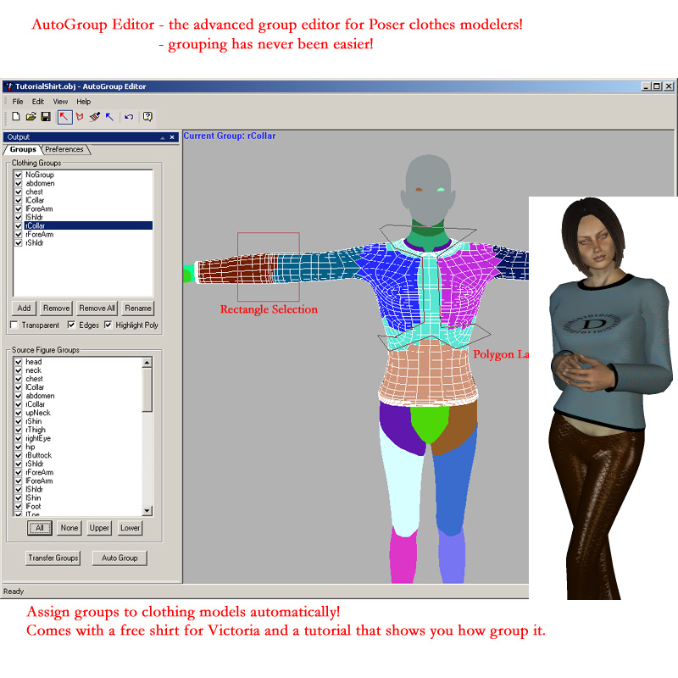Select the red arrow rectangle selection tool
The height and width of the screenshot is (678, 678).
[x=64, y=117]
